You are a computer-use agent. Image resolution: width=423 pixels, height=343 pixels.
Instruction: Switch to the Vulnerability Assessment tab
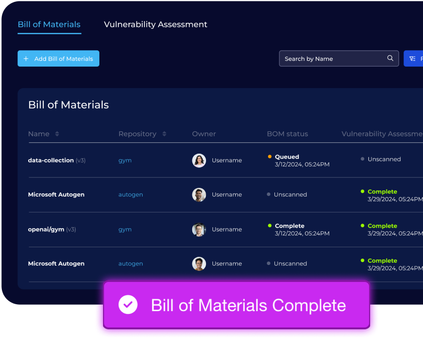coord(155,24)
